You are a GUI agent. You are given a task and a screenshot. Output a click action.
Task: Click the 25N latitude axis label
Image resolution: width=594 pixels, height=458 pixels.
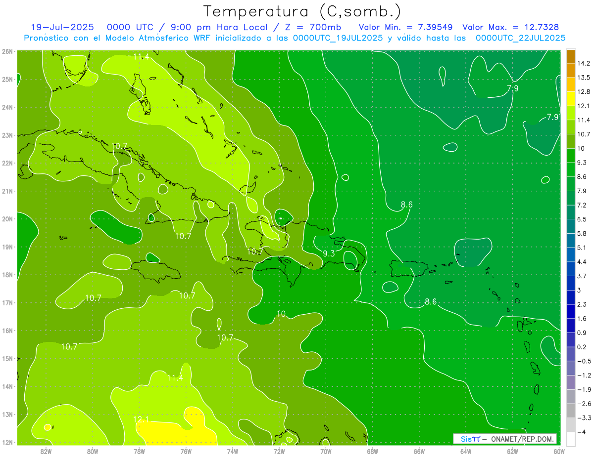click(7, 79)
